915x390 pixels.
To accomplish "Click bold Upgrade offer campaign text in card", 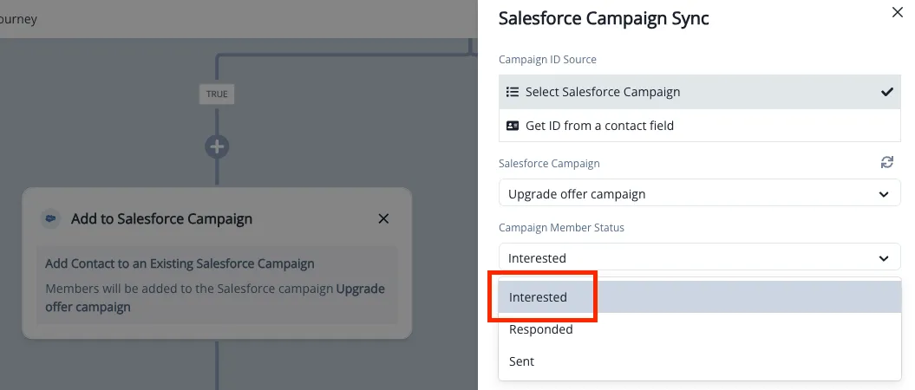I will pyautogui.click(x=360, y=289).
